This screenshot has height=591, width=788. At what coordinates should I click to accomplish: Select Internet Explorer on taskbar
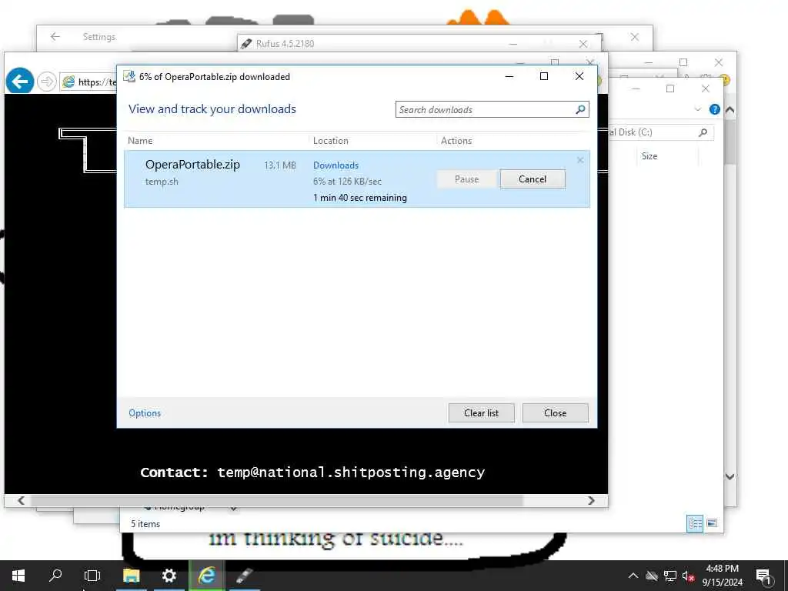[206, 575]
